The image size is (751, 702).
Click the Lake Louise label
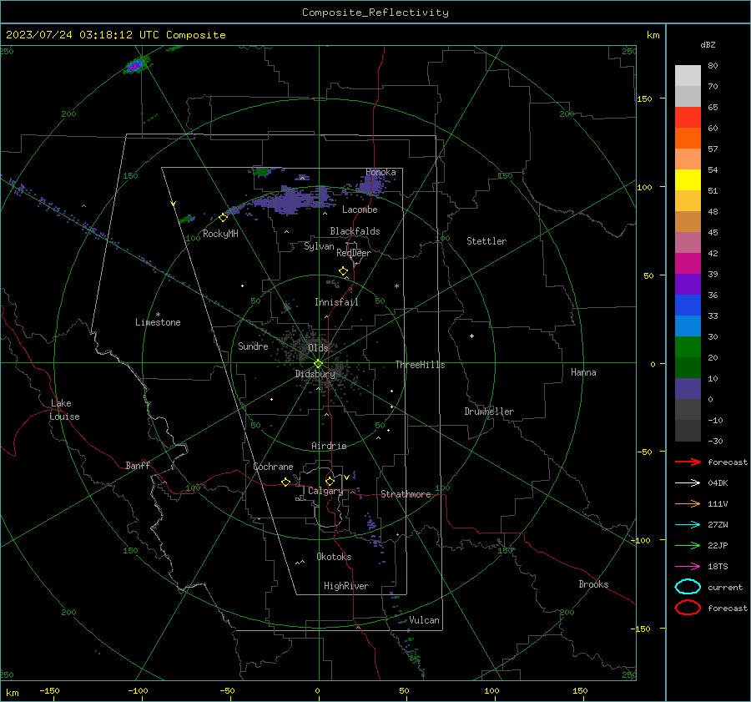[64, 410]
